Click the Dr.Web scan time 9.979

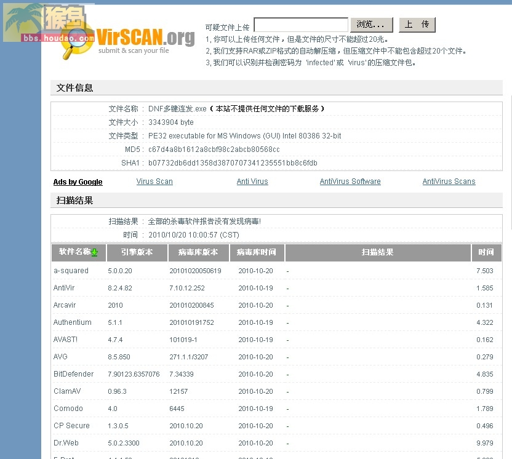tap(485, 443)
